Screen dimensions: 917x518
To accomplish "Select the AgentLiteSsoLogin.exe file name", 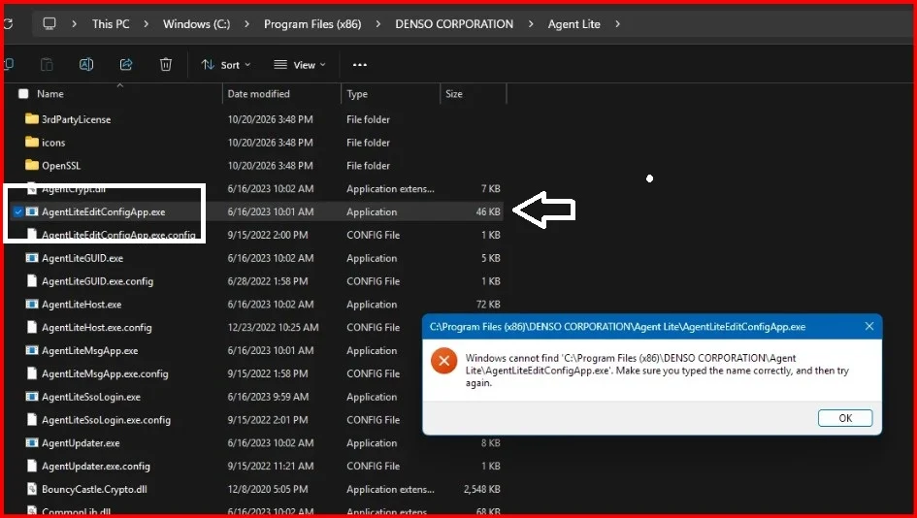I will coord(91,397).
